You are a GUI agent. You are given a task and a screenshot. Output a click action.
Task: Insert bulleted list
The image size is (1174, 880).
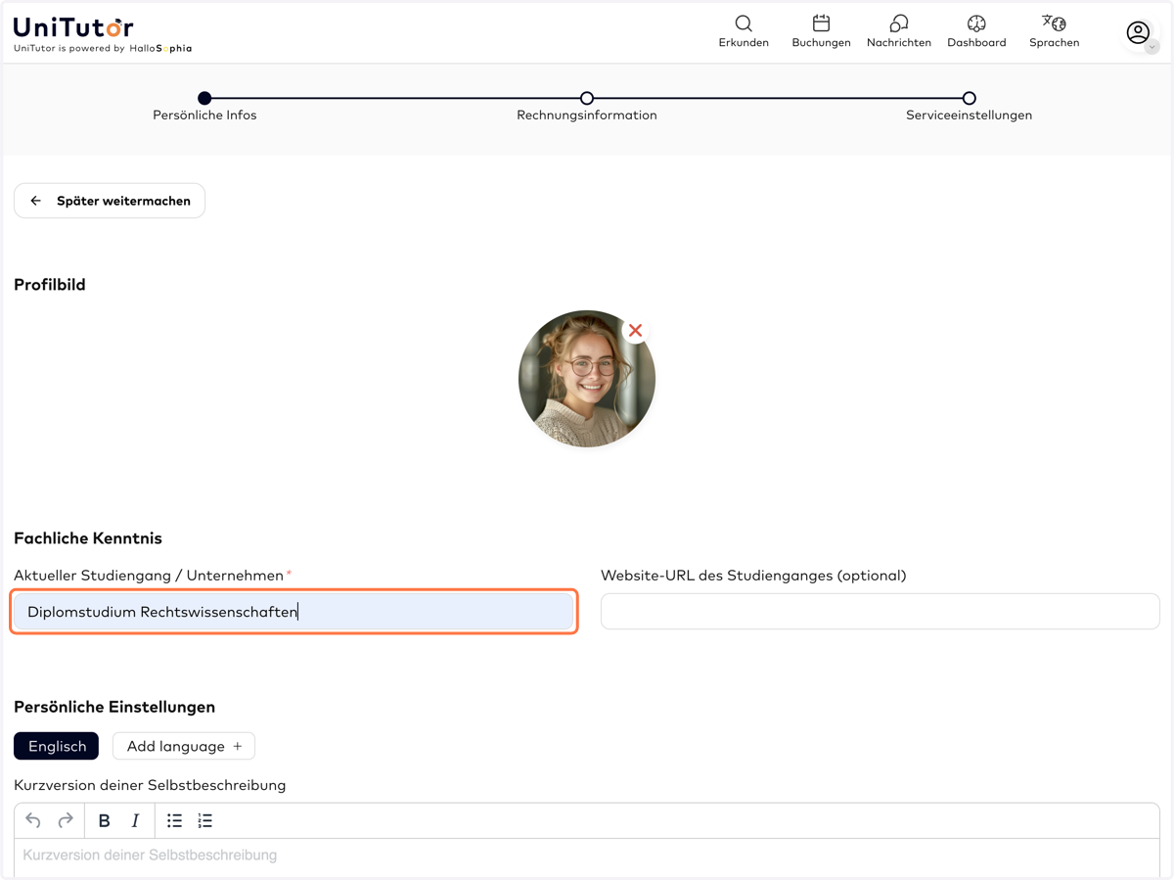tap(174, 820)
